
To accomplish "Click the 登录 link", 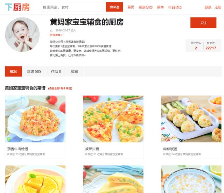I will click(208, 7).
